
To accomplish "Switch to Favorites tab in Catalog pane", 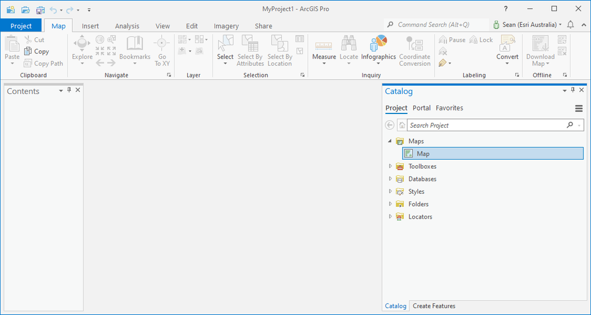I will point(449,108).
